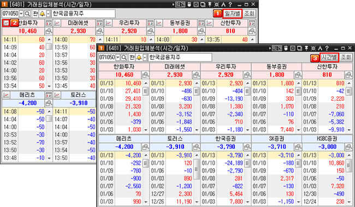Toggle the pin icon in front window title bar
This screenshot has height=207, width=355.
[x=306, y=48]
